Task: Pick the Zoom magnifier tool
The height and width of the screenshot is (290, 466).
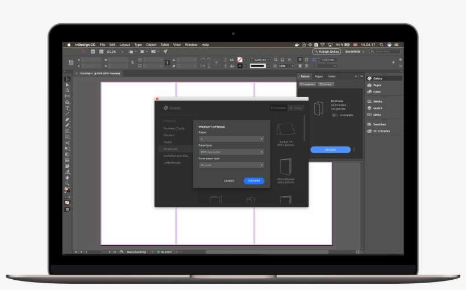Action: click(67, 183)
